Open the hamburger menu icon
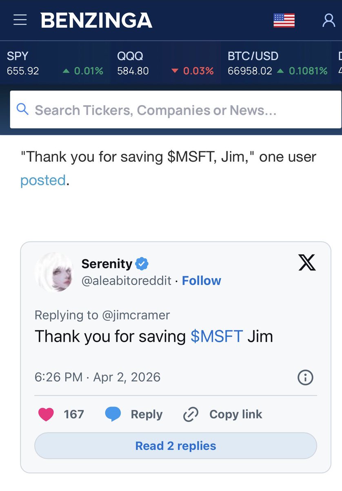342x491 pixels. point(20,20)
